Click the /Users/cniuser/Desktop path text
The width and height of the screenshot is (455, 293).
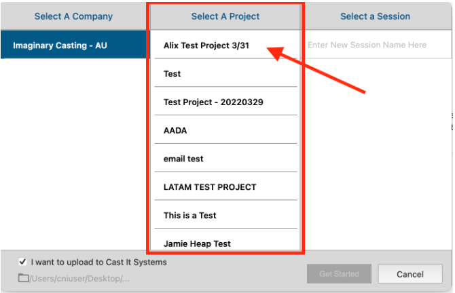click(80, 278)
